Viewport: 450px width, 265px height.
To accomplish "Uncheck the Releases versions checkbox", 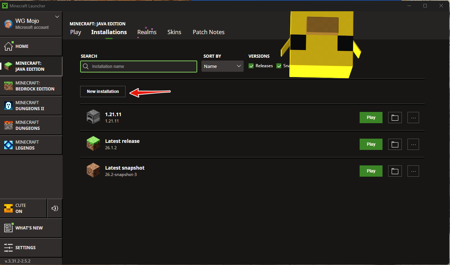I will [x=251, y=66].
